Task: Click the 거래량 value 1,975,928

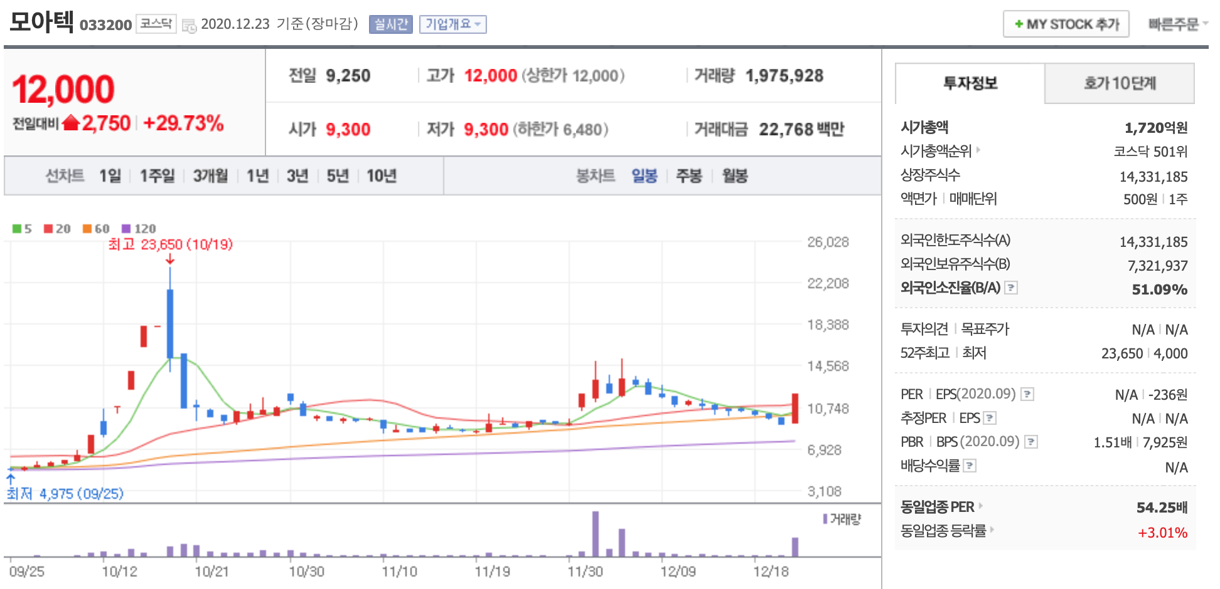Action: point(784,76)
